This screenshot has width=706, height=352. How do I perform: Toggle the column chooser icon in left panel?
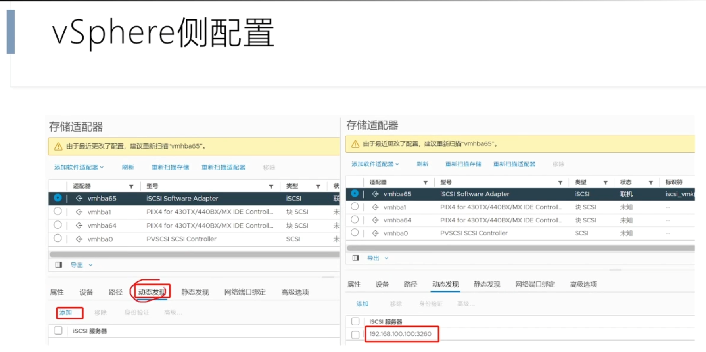[59, 265]
